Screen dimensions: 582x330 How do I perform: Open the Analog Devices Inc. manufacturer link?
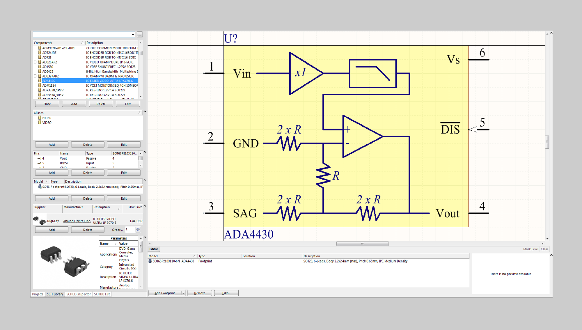(x=77, y=221)
